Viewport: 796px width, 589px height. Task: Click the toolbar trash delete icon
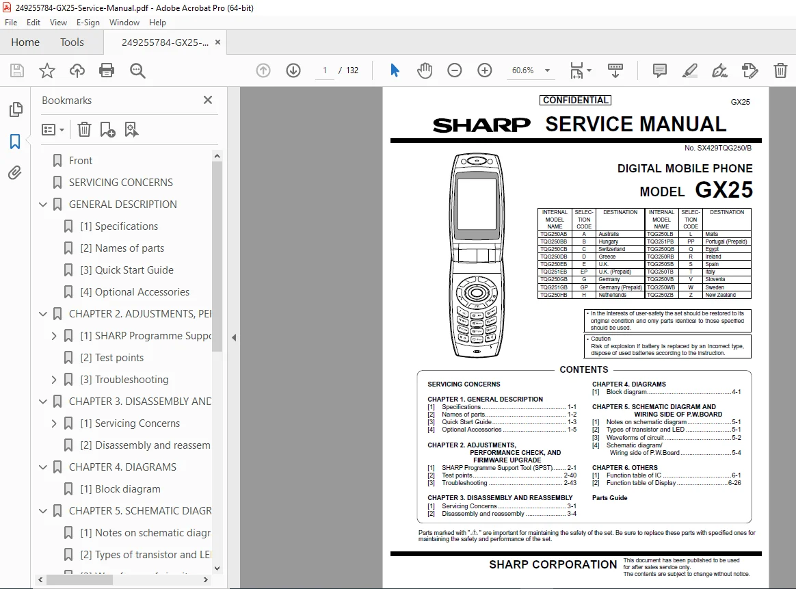click(780, 70)
